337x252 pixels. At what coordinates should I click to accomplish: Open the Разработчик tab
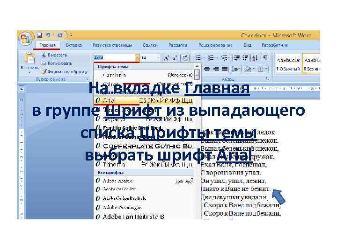point(275,45)
